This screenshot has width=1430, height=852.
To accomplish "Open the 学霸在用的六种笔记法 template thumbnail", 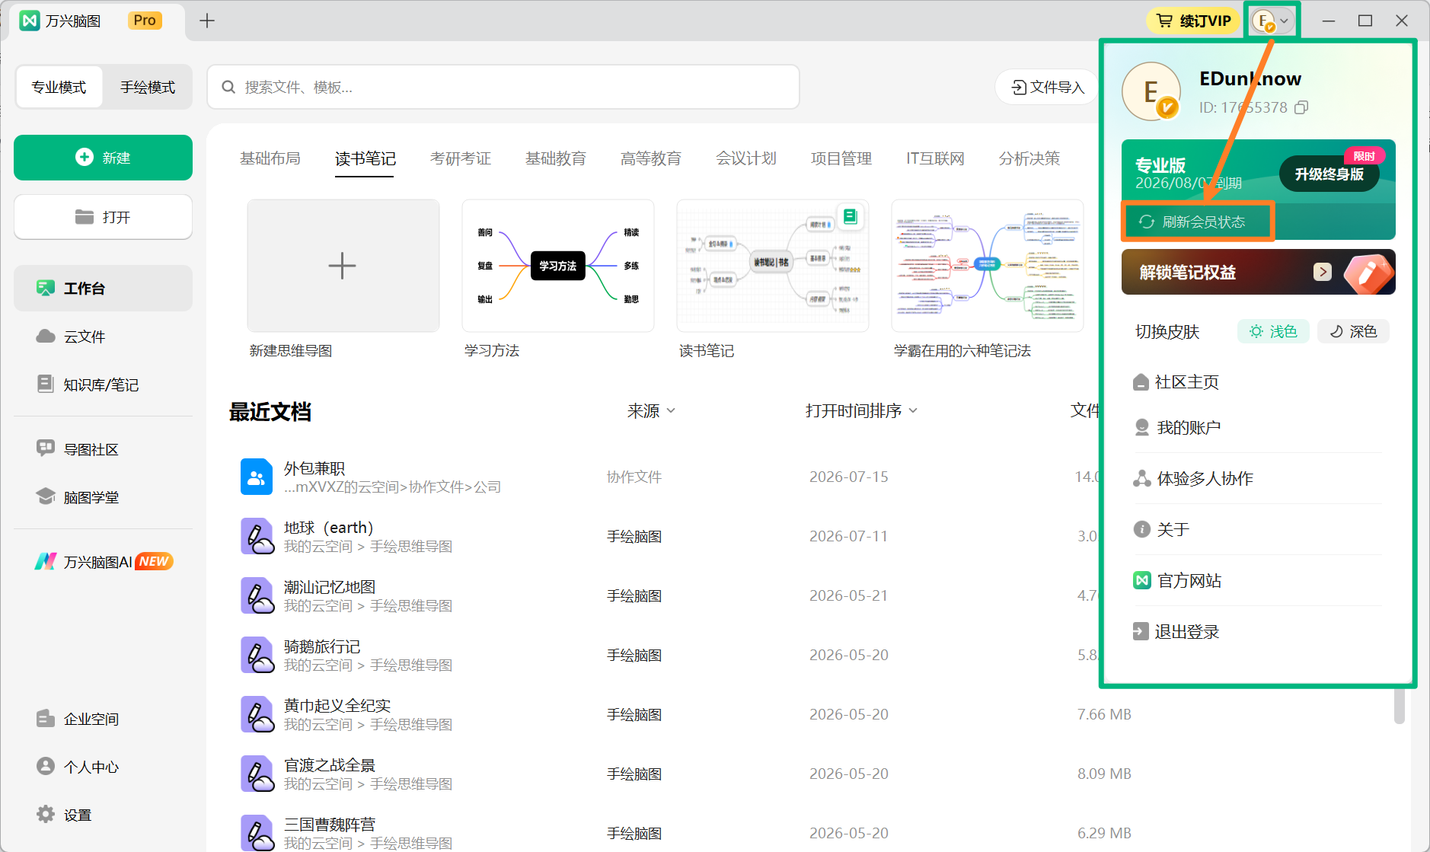I will click(988, 266).
